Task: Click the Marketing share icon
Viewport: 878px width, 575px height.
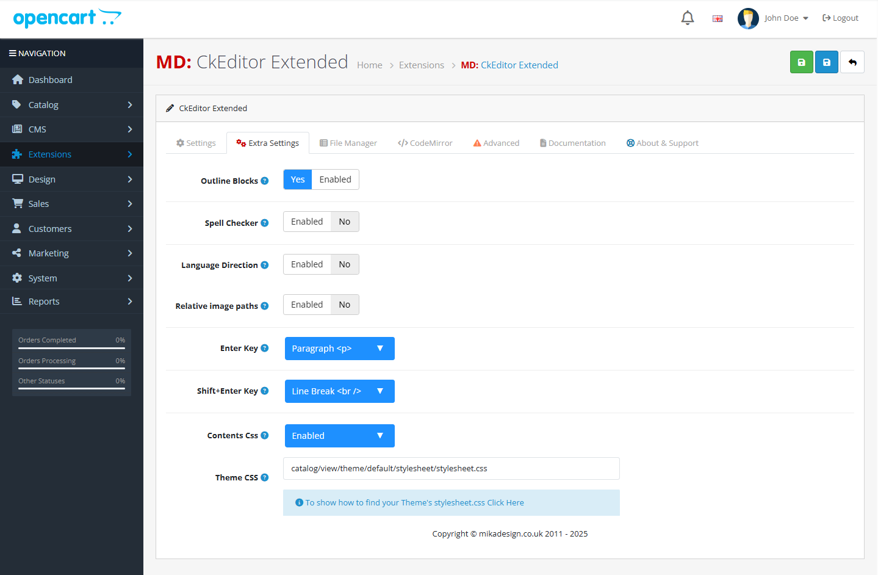Action: (16, 253)
